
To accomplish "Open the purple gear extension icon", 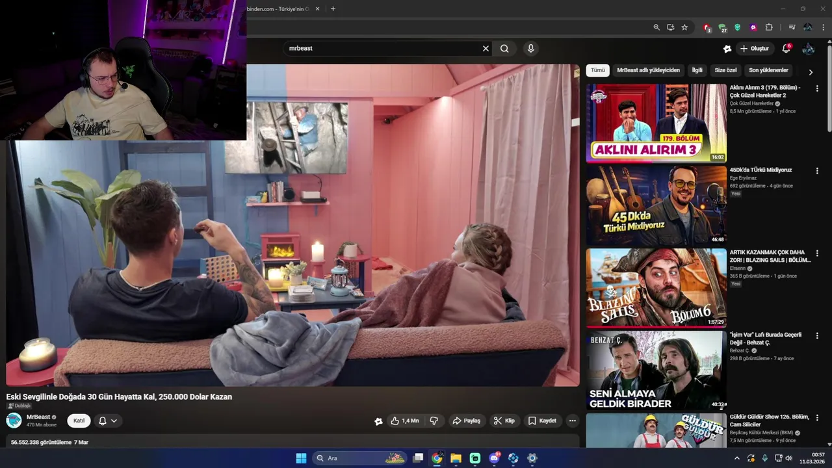I will (753, 27).
